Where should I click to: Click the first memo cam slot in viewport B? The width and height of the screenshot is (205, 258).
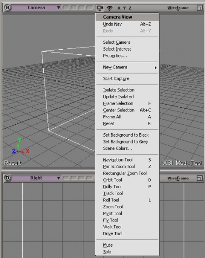tap(66, 8)
